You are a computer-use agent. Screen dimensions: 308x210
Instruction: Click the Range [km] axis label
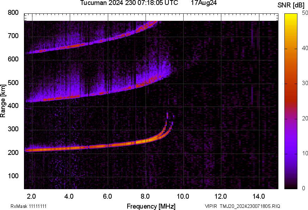[x=3, y=101]
